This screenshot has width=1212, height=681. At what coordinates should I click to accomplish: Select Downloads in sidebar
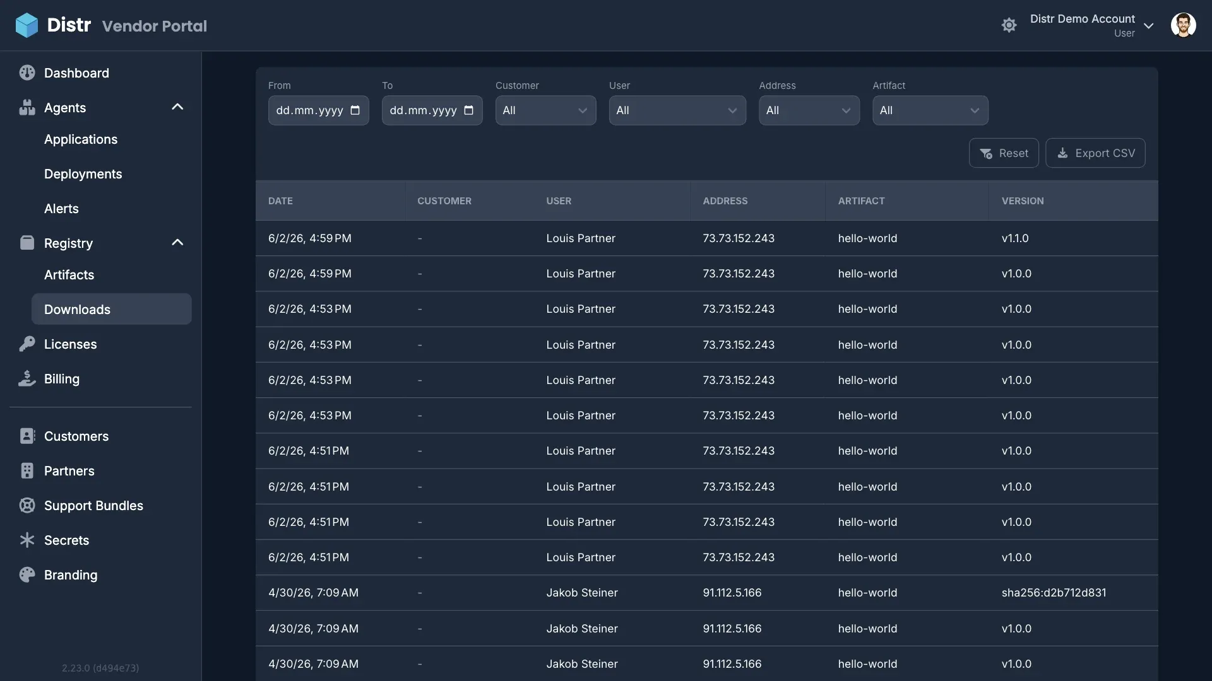click(112, 309)
